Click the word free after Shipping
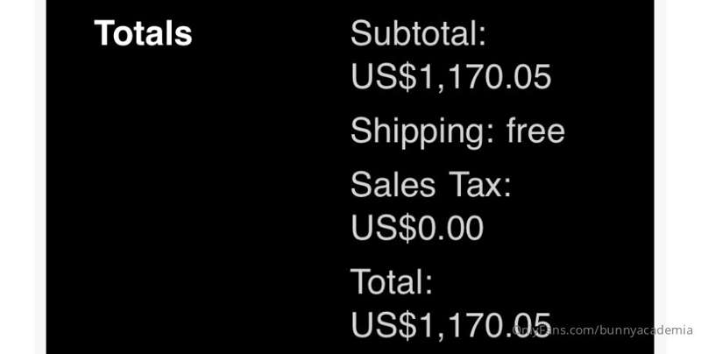The height and width of the screenshot is (354, 701). (536, 131)
